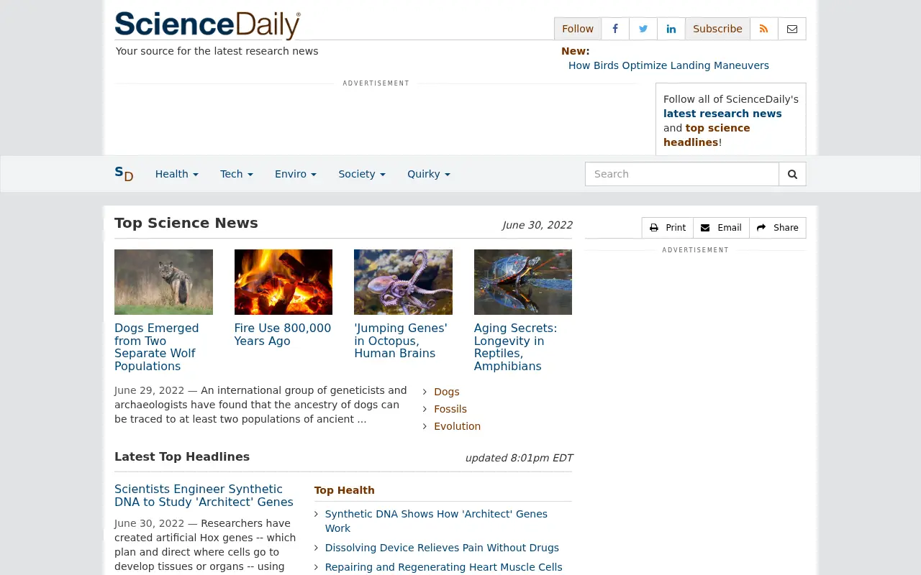Open ScienceDaily Twitter icon
Screen dimensions: 921x575
[x=643, y=29]
